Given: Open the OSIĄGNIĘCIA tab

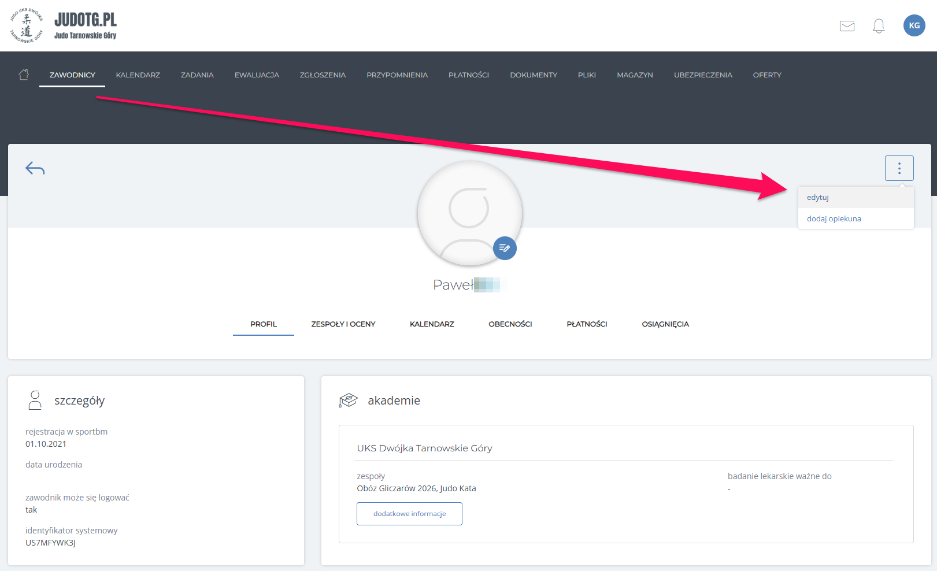Looking at the screenshot, I should tap(665, 324).
